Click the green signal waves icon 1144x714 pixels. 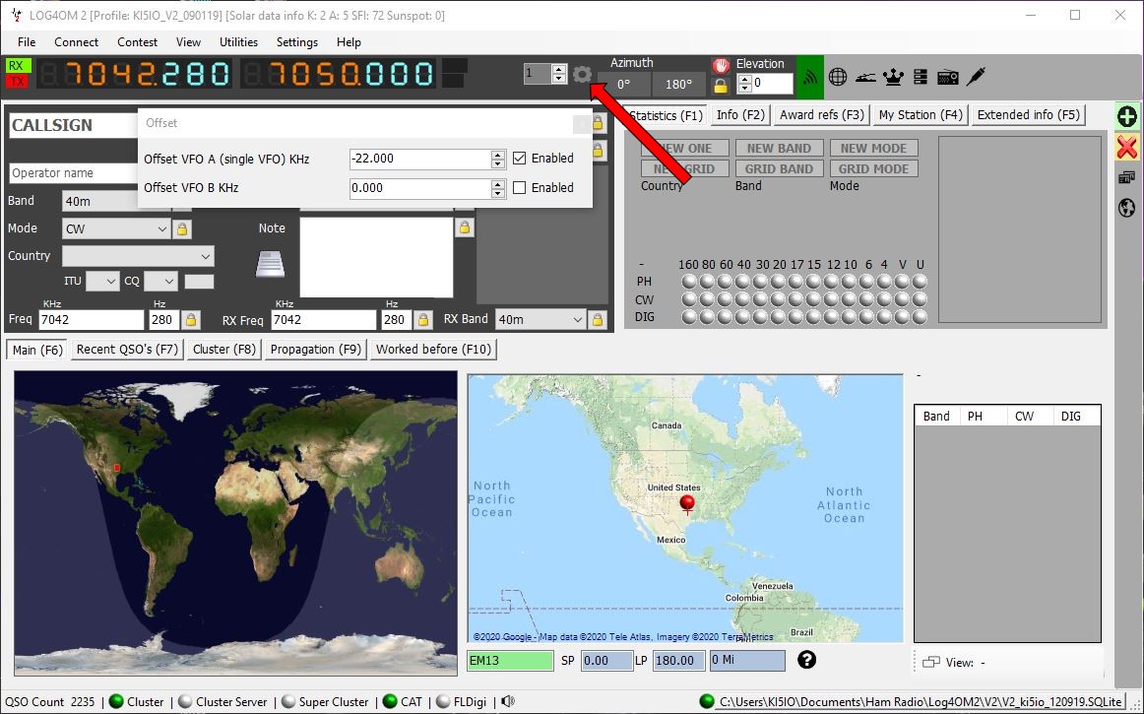(x=810, y=77)
